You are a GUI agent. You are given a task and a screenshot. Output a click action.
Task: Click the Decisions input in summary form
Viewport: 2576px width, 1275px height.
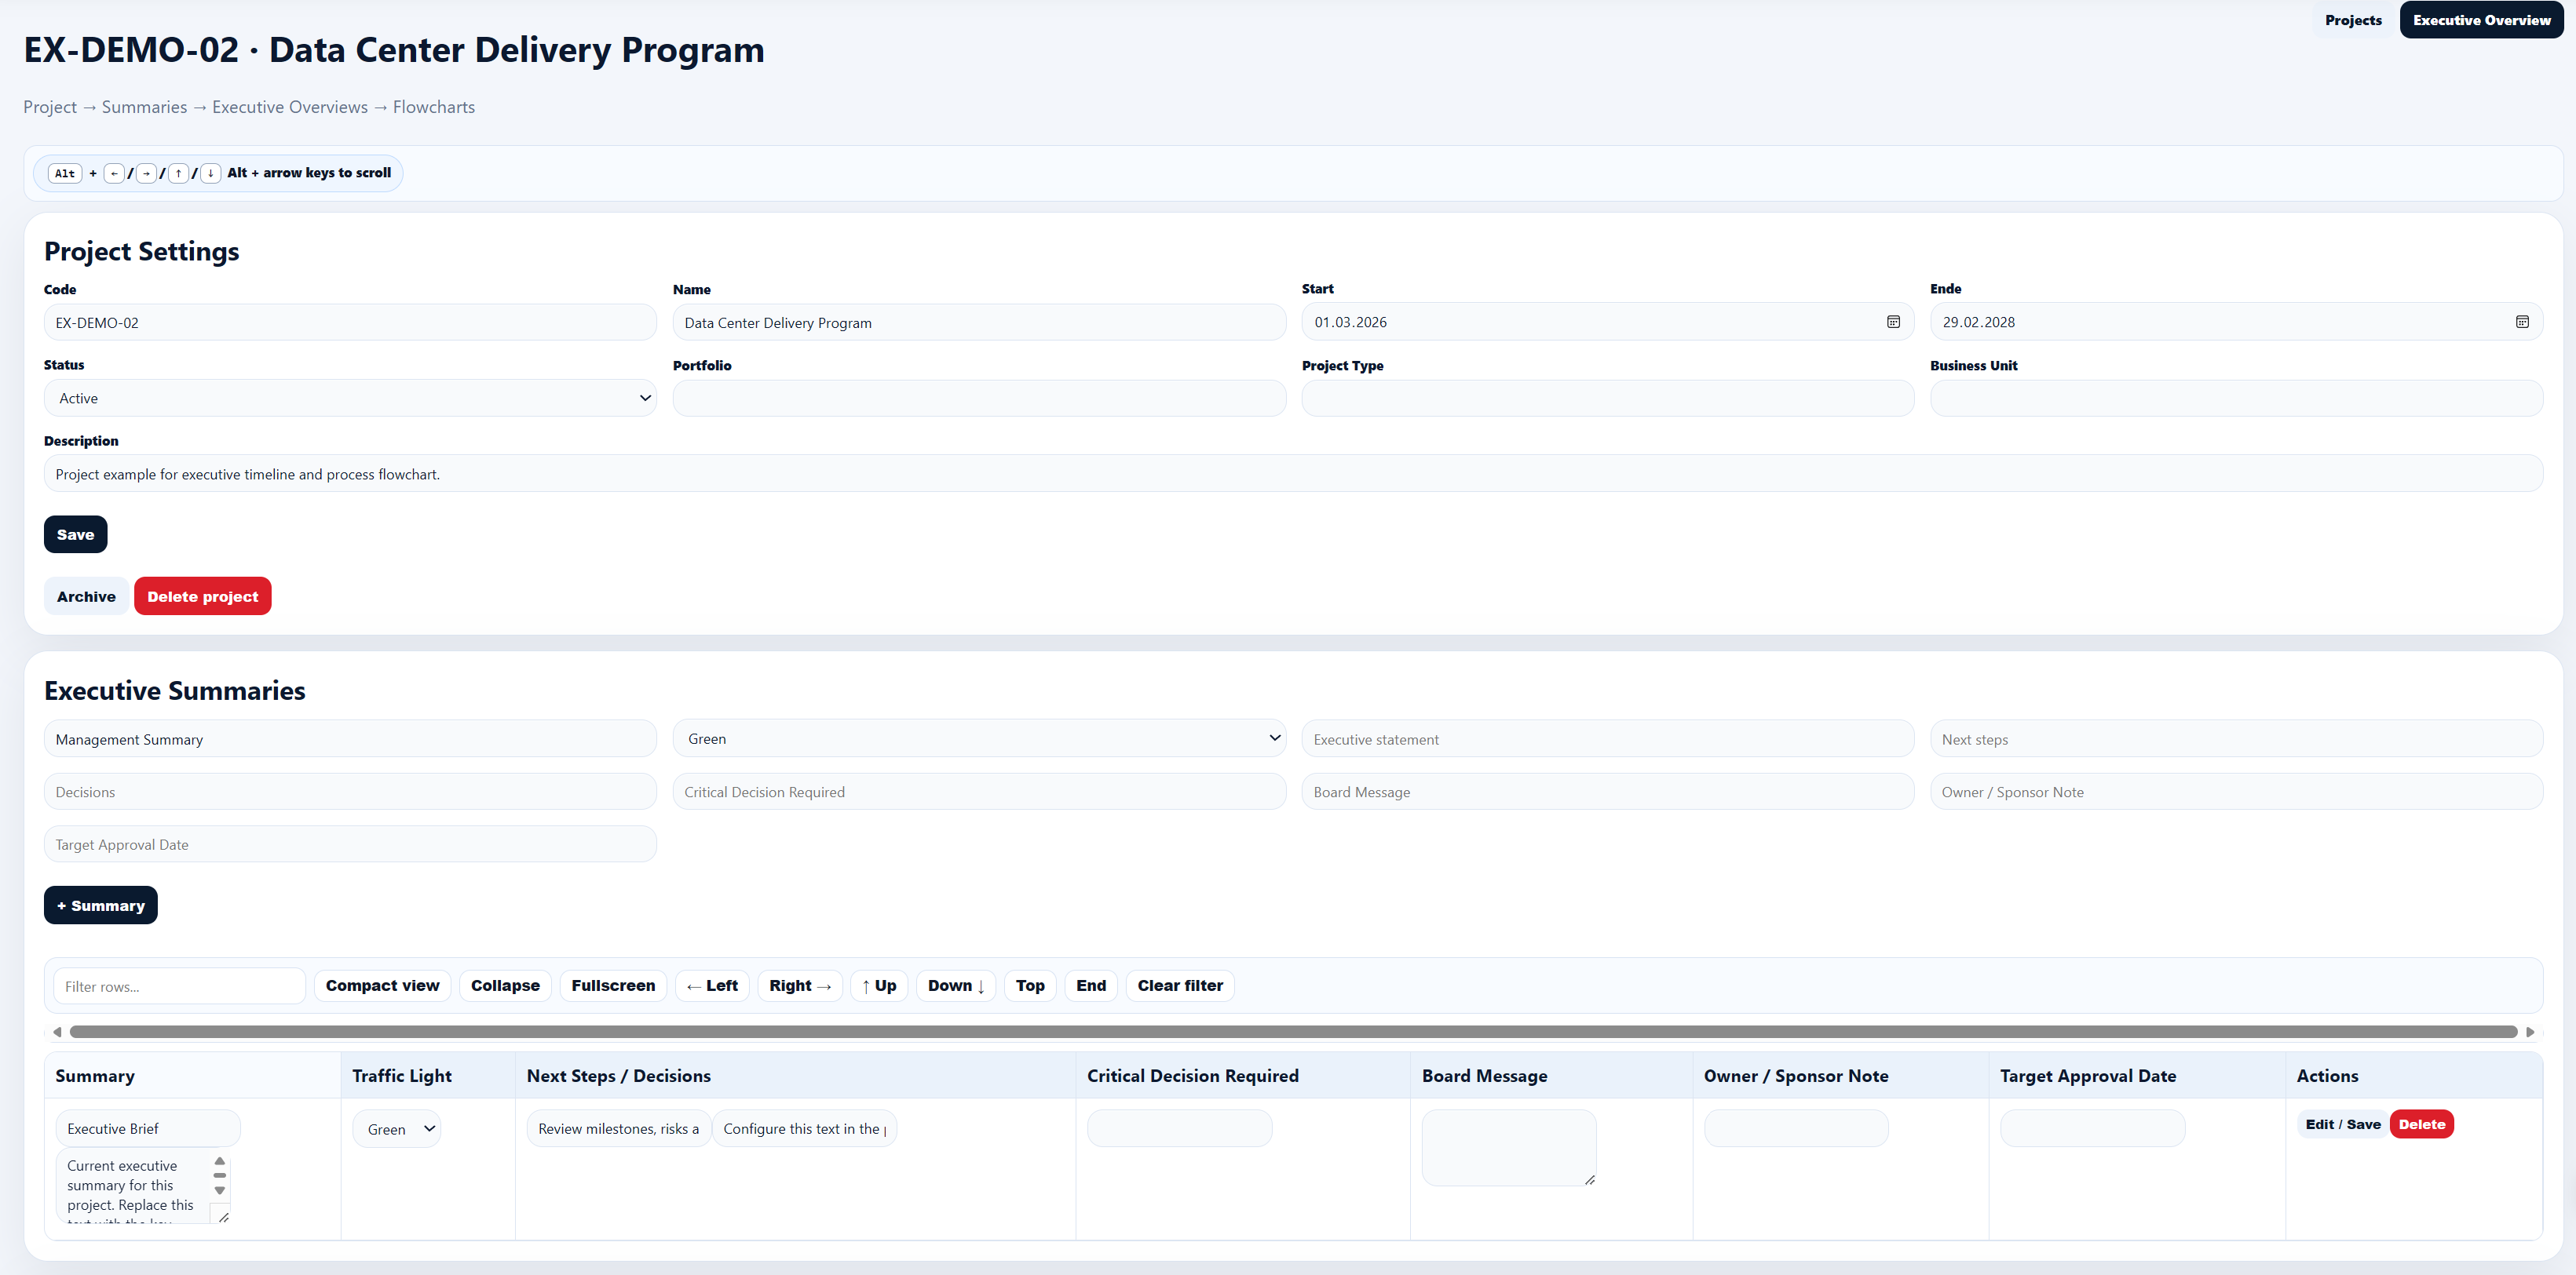pos(350,792)
